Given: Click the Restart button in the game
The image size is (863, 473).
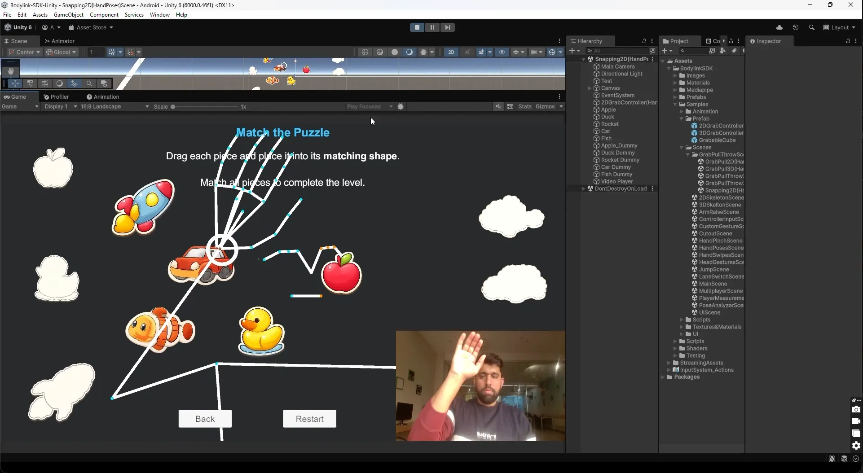Looking at the screenshot, I should click(309, 419).
